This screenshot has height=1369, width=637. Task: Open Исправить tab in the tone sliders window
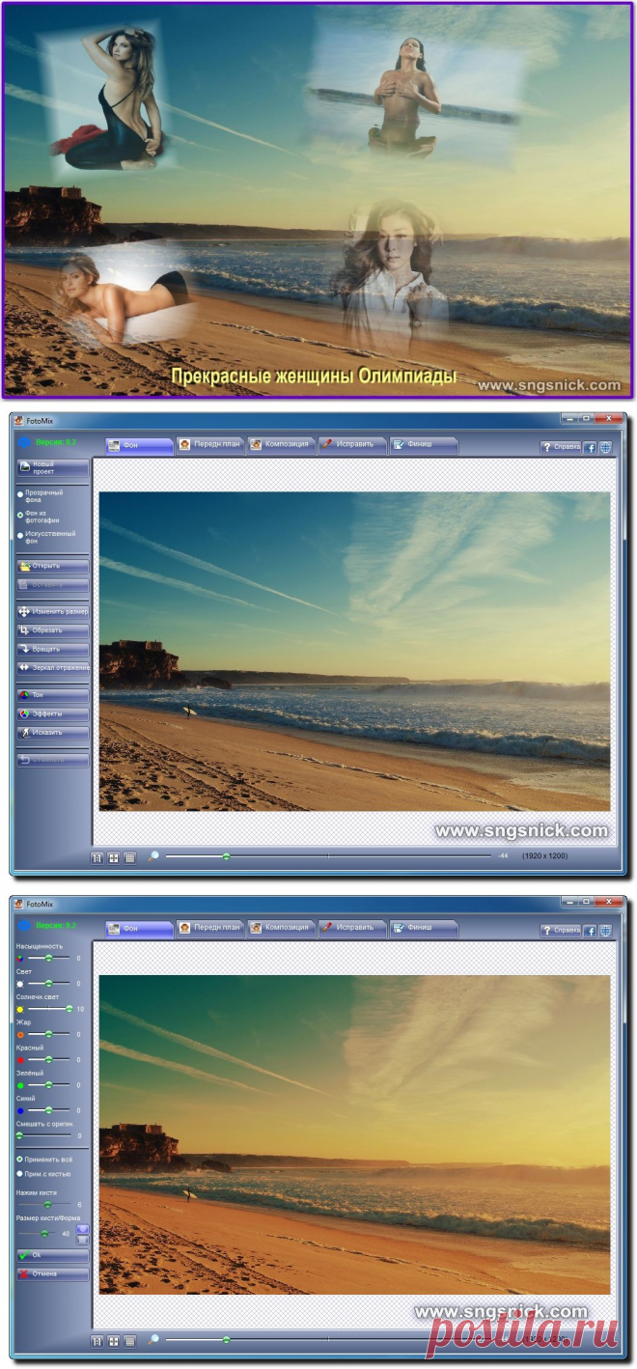coord(352,928)
